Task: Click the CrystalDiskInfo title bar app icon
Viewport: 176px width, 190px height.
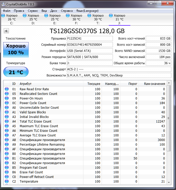Action: [x=3, y=4]
